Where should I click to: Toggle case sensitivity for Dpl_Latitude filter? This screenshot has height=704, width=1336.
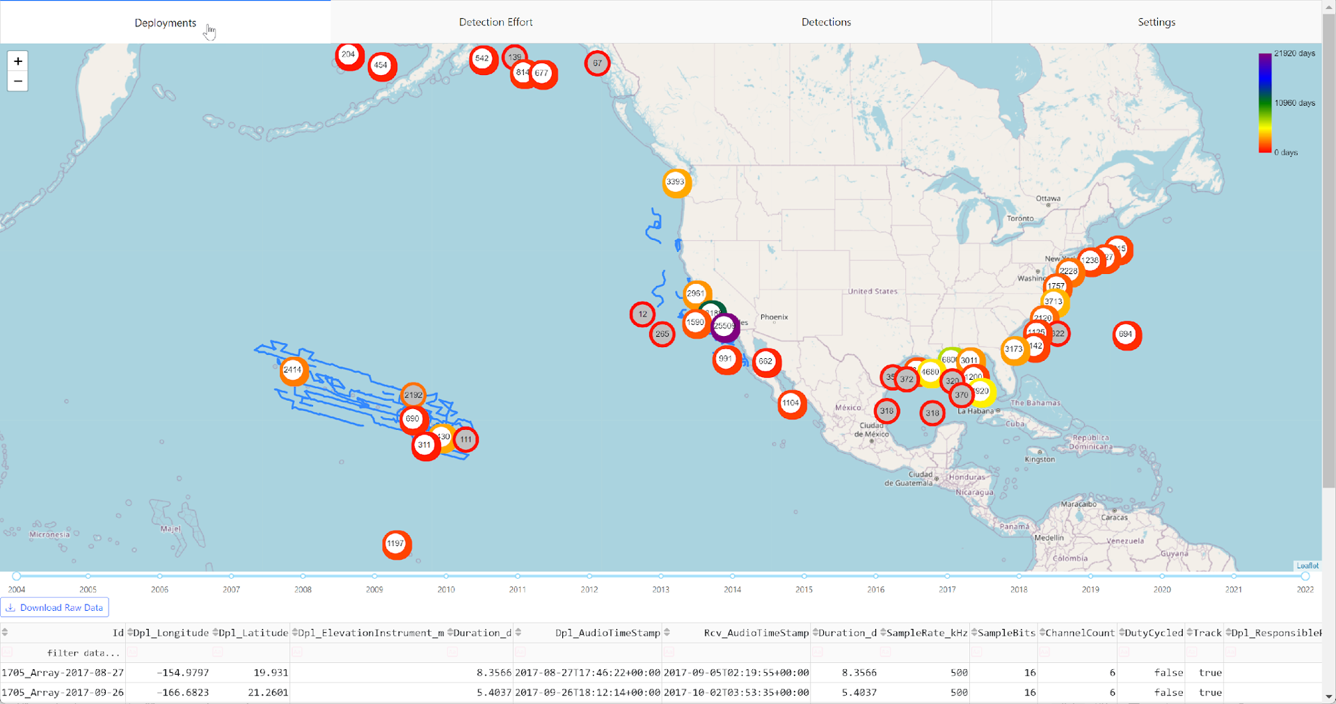(x=218, y=652)
